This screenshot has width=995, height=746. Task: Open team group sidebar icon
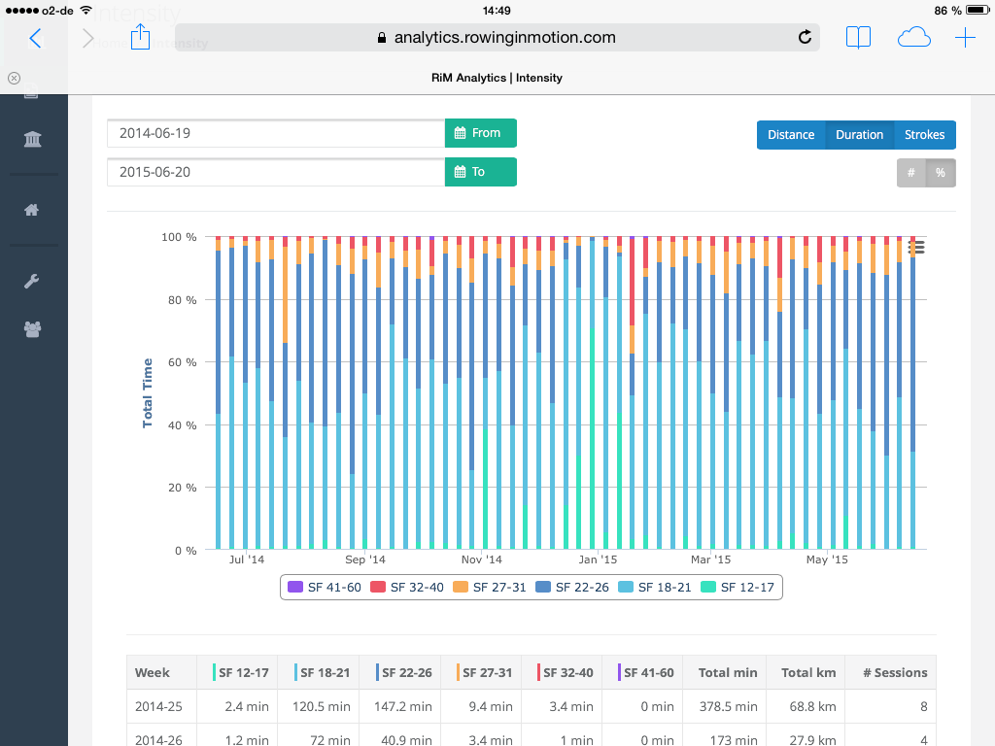coord(32,328)
